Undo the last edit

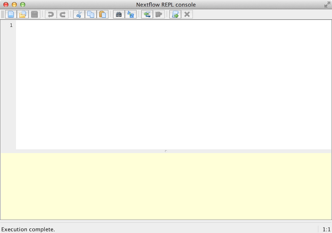pos(50,14)
